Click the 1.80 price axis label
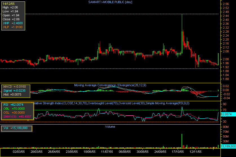The height and width of the screenshot is (157, 236). click(x=226, y=79)
